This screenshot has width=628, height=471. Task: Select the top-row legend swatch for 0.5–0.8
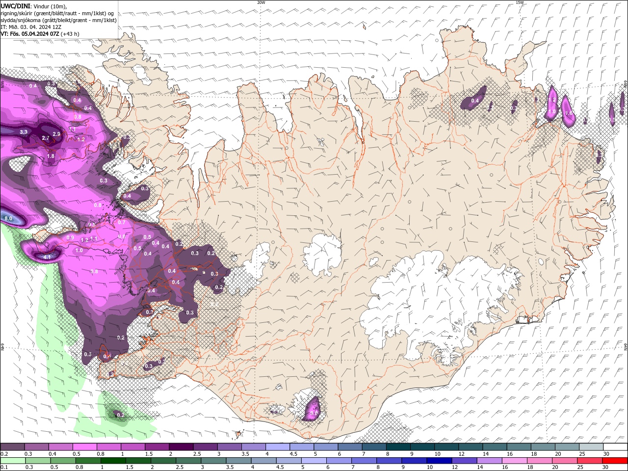tap(85, 447)
